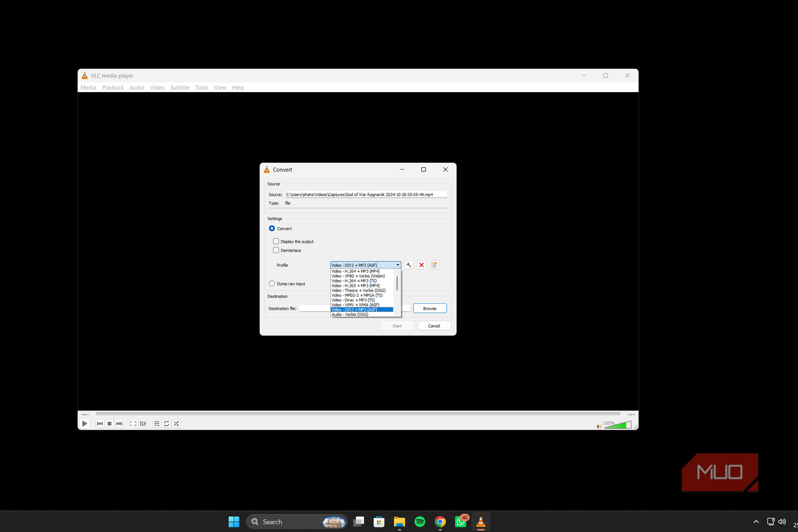Viewport: 798px width, 532px height.
Task: Enable Display the output checkbox
Action: click(x=275, y=241)
